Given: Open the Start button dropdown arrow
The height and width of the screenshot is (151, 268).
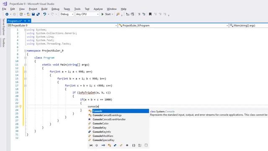Looking at the screenshot, I should pos(113,14).
